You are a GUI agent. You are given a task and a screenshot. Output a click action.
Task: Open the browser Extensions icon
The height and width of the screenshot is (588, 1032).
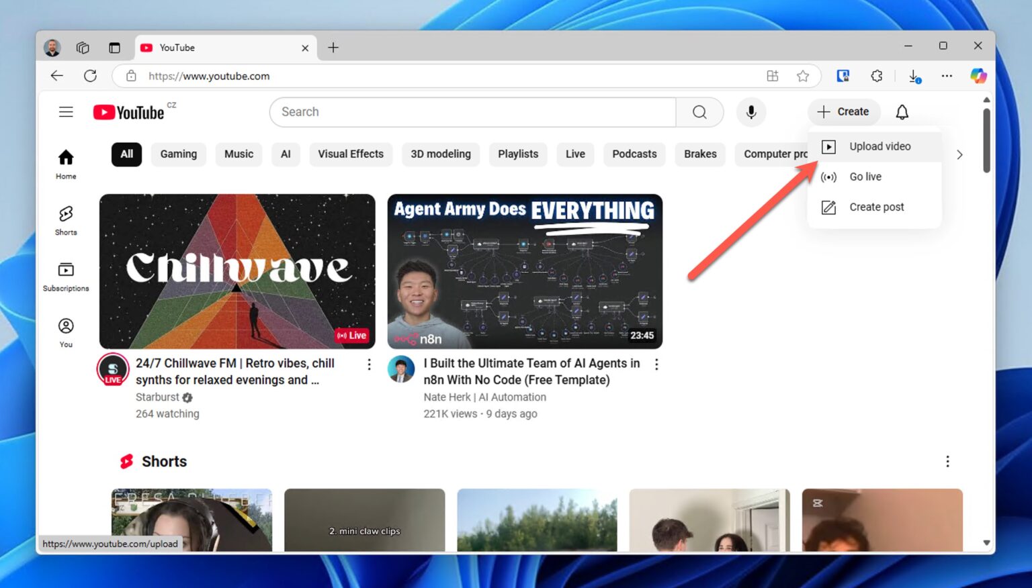click(876, 76)
